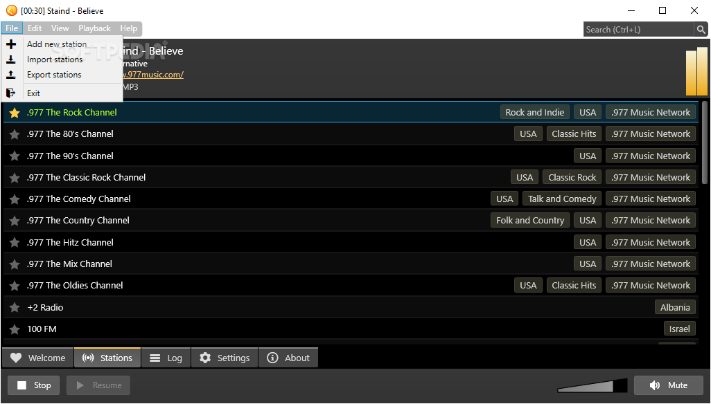
Task: Open the File menu
Action: coord(12,28)
